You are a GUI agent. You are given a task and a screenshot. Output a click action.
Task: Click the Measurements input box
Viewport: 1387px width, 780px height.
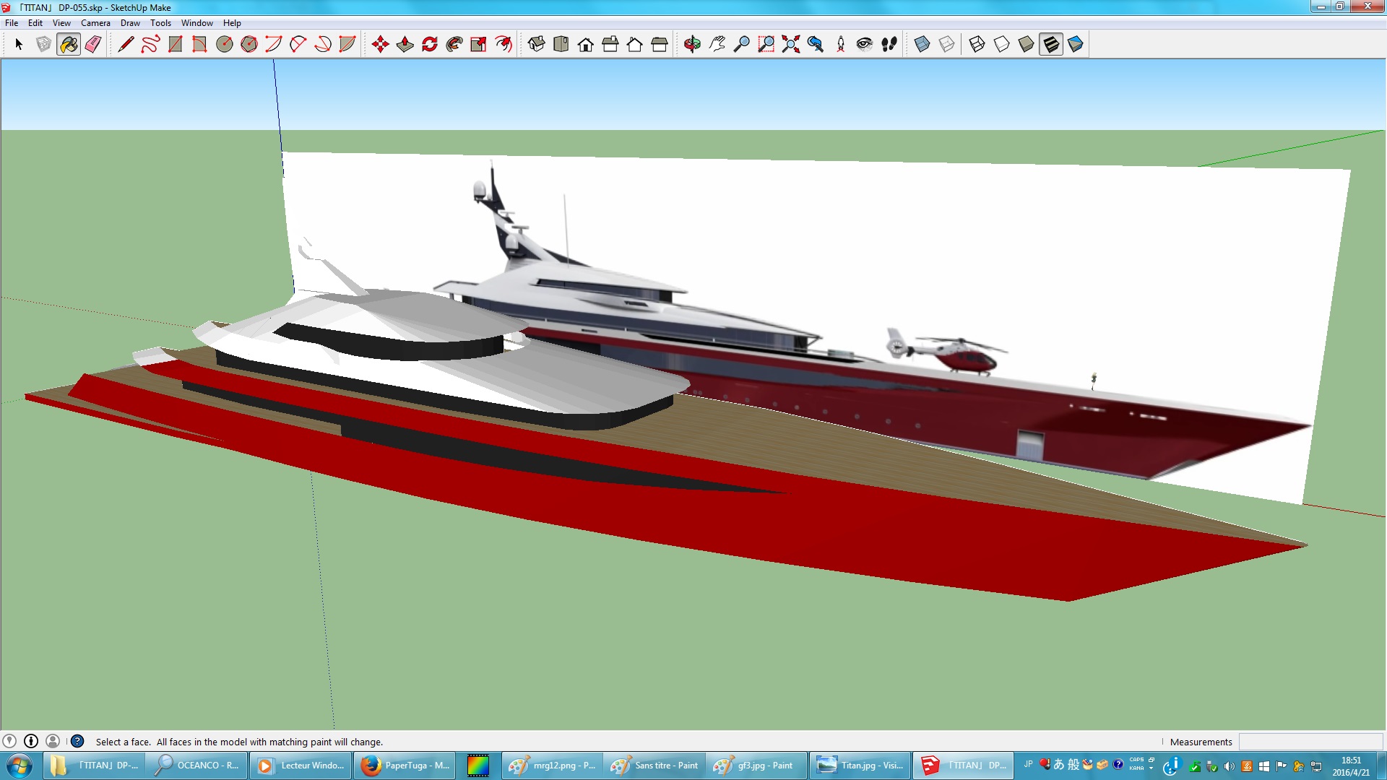point(1310,742)
